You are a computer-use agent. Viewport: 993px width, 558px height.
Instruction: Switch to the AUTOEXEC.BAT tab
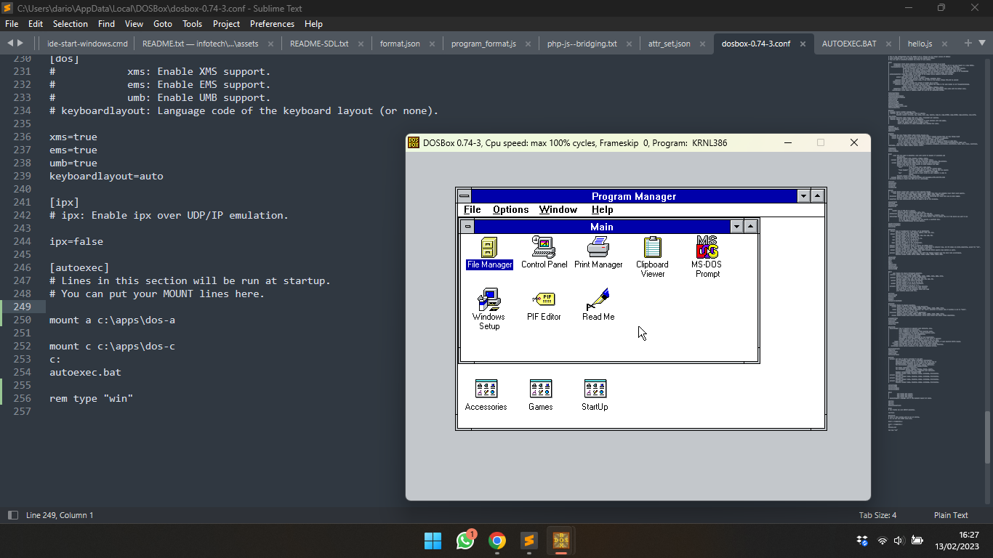click(x=849, y=44)
